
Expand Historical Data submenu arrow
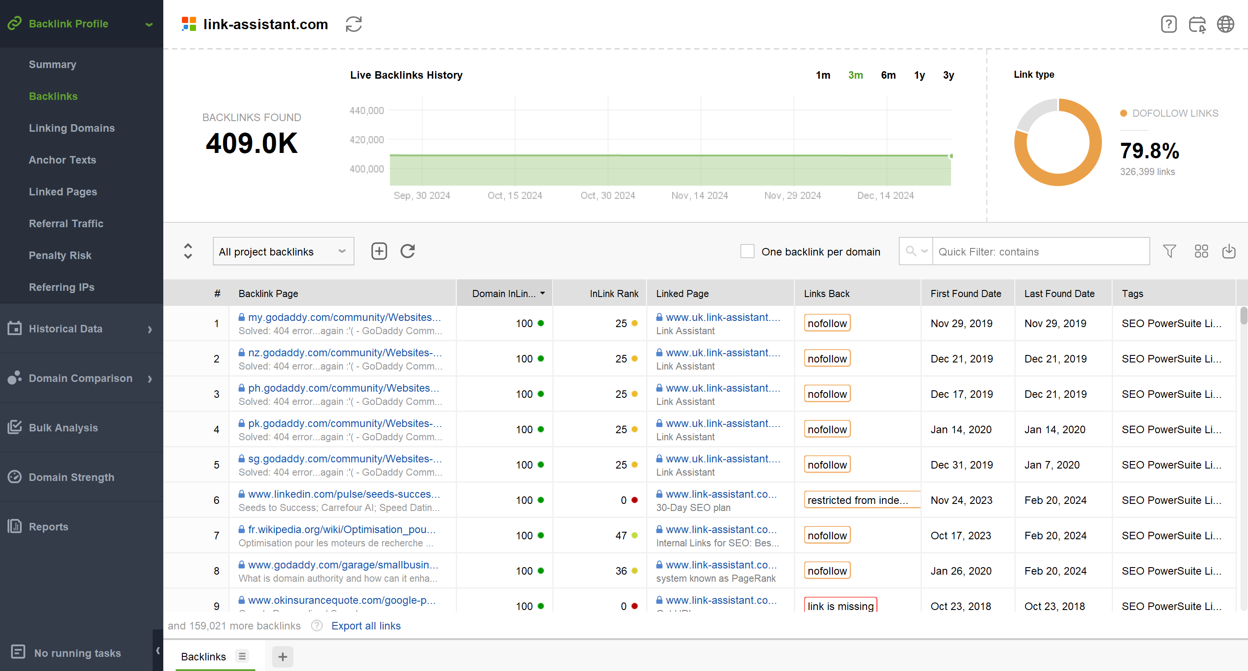click(150, 329)
